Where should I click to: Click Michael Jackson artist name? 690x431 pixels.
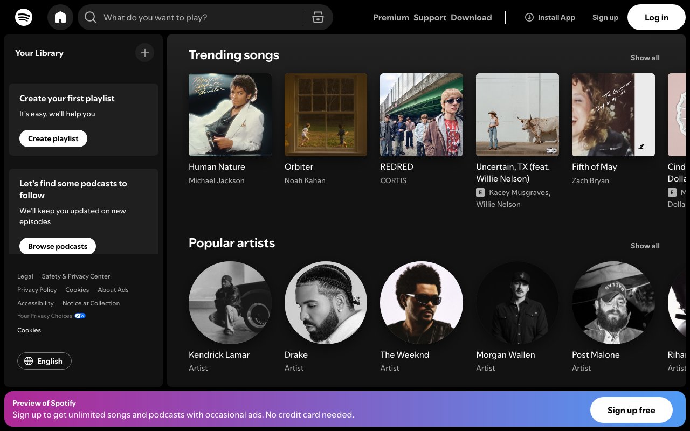coord(216,180)
